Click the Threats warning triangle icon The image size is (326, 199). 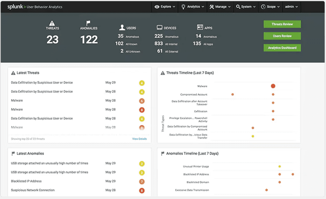[x=52, y=23]
